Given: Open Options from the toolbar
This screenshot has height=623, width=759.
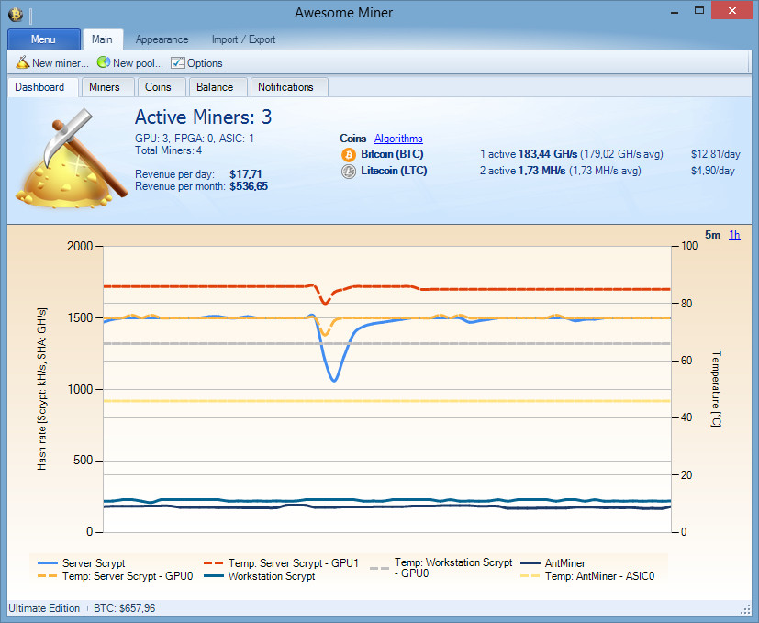Looking at the screenshot, I should pos(197,63).
